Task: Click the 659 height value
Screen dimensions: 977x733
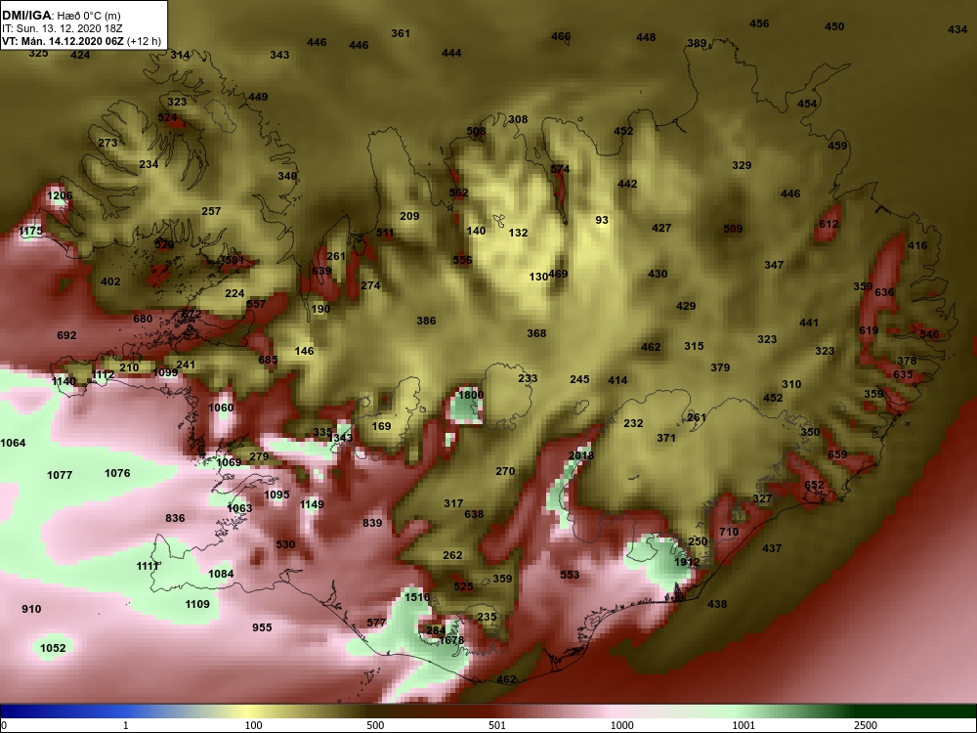Action: pyautogui.click(x=837, y=454)
